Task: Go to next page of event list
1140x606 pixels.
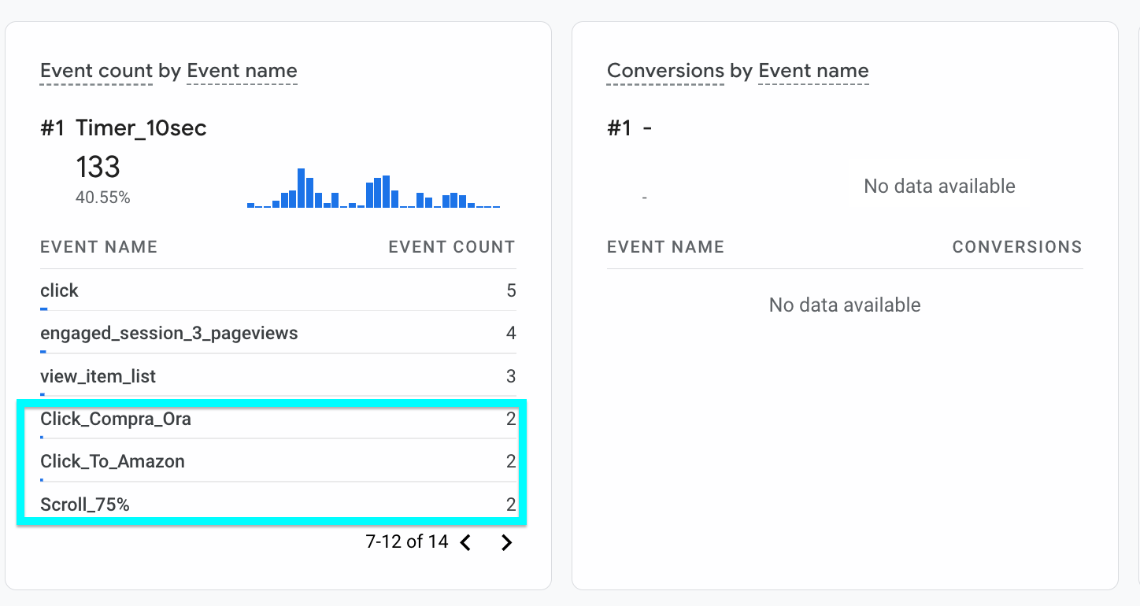Action: coord(507,542)
